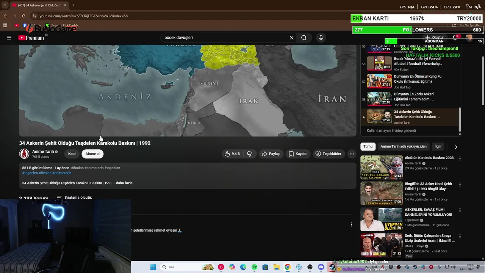The width and height of the screenshot is (485, 273).
Task: Like the video (9,4 B thumbs up)
Action: (232, 154)
